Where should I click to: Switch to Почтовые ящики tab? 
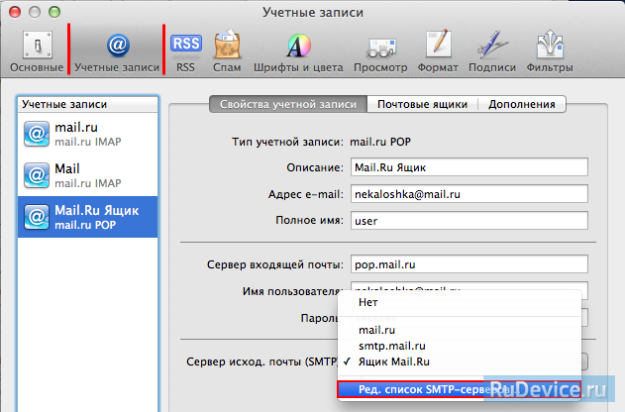(x=422, y=104)
